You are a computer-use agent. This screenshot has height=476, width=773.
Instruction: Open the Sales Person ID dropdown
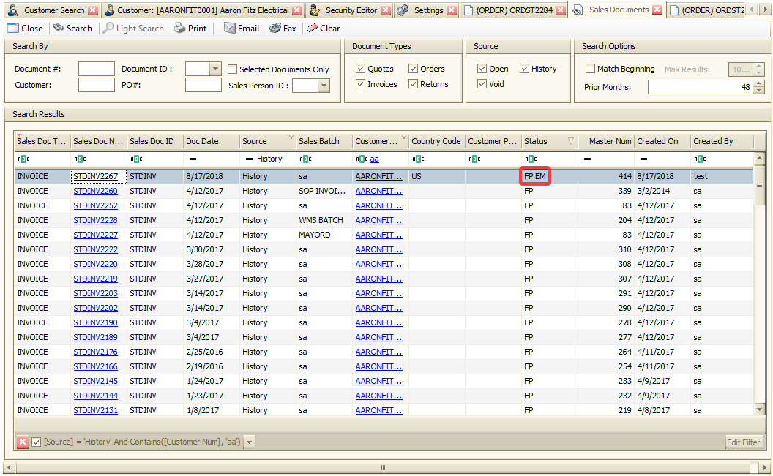coord(323,86)
